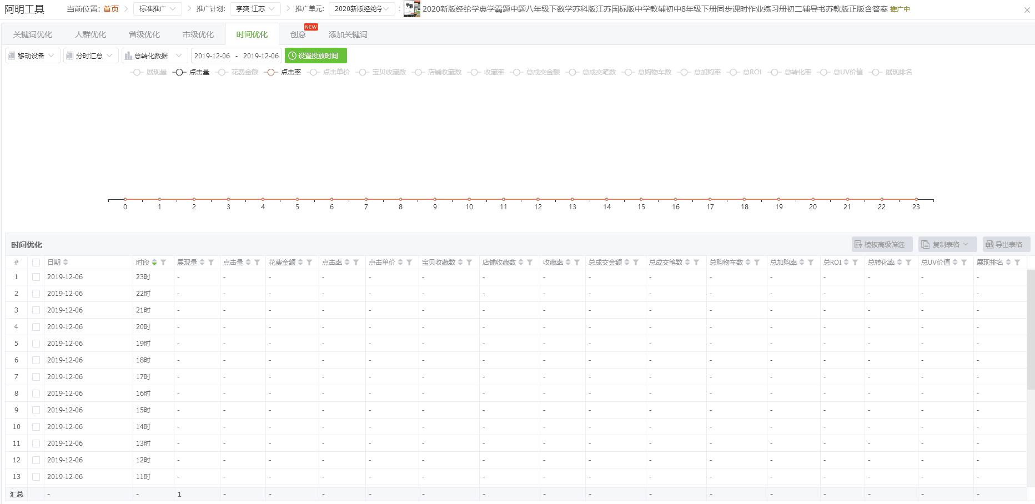Open filter funnel for 总成交金额 column
The image size is (1035, 504).
[636, 263]
